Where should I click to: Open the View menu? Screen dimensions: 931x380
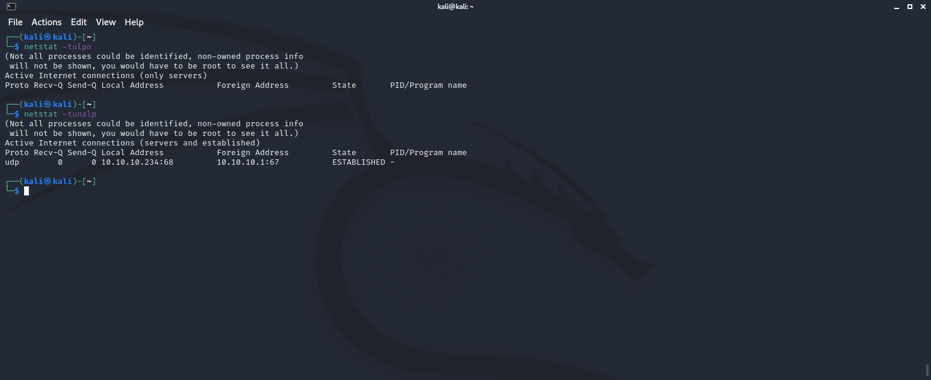click(x=105, y=22)
